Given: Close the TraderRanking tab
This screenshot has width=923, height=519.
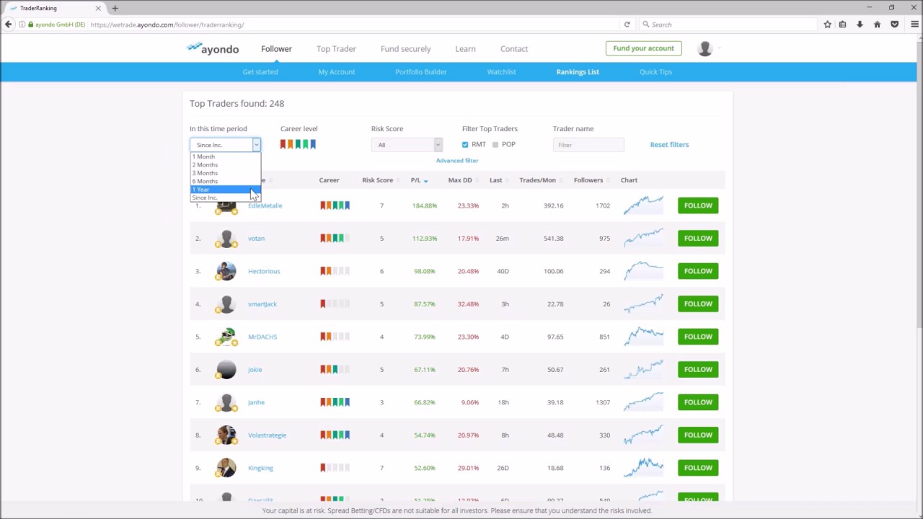Looking at the screenshot, I should 98,8.
